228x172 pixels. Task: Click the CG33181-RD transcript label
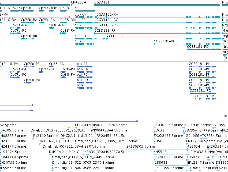[198, 47]
